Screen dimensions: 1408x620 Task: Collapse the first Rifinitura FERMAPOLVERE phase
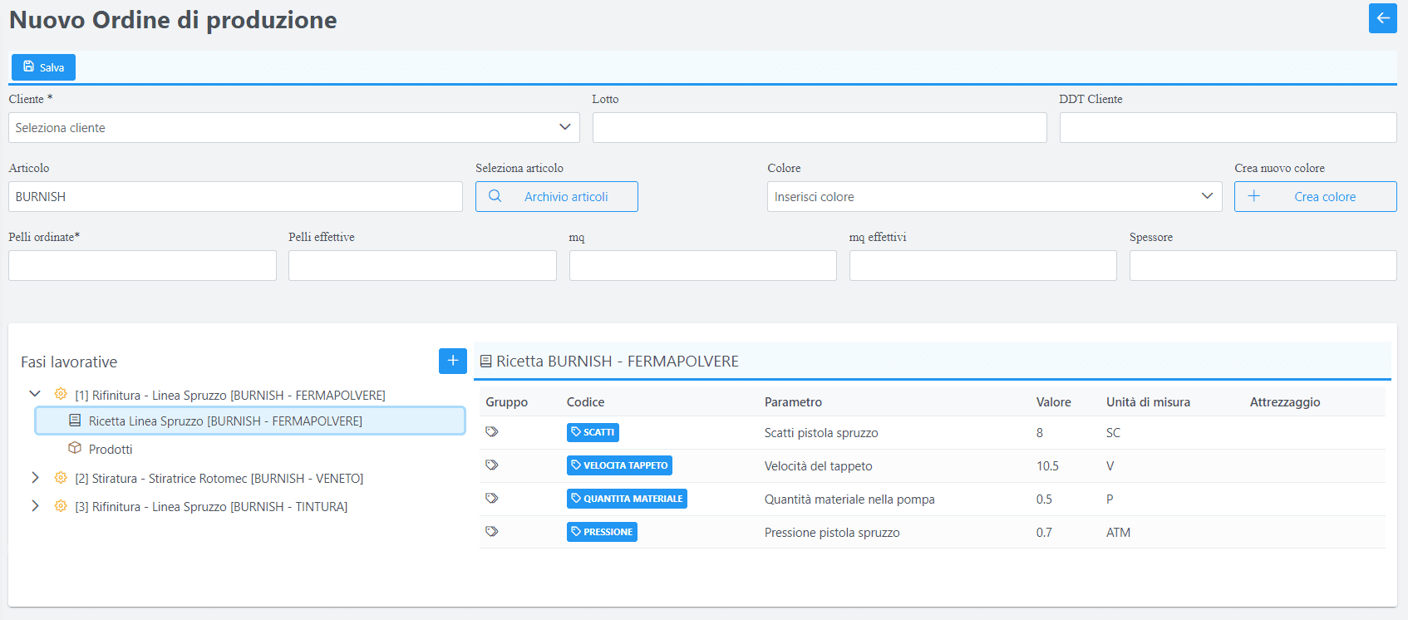click(35, 395)
